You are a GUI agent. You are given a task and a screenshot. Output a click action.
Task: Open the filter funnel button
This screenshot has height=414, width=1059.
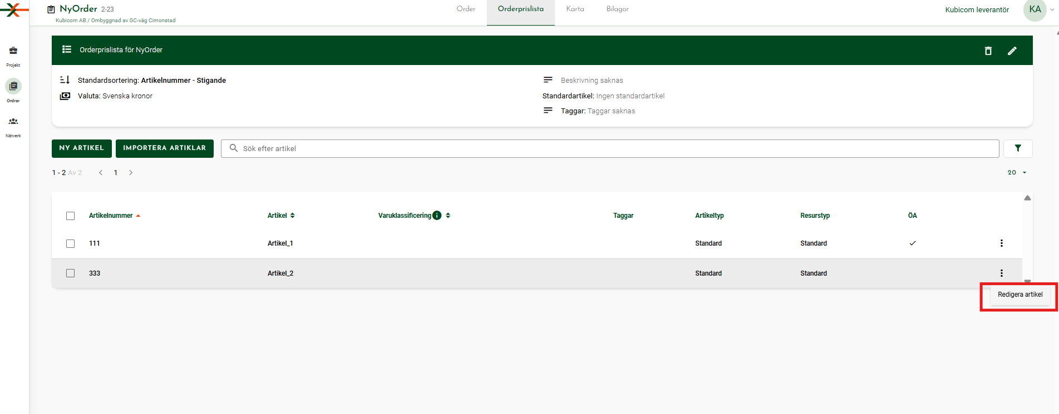pyautogui.click(x=1018, y=148)
